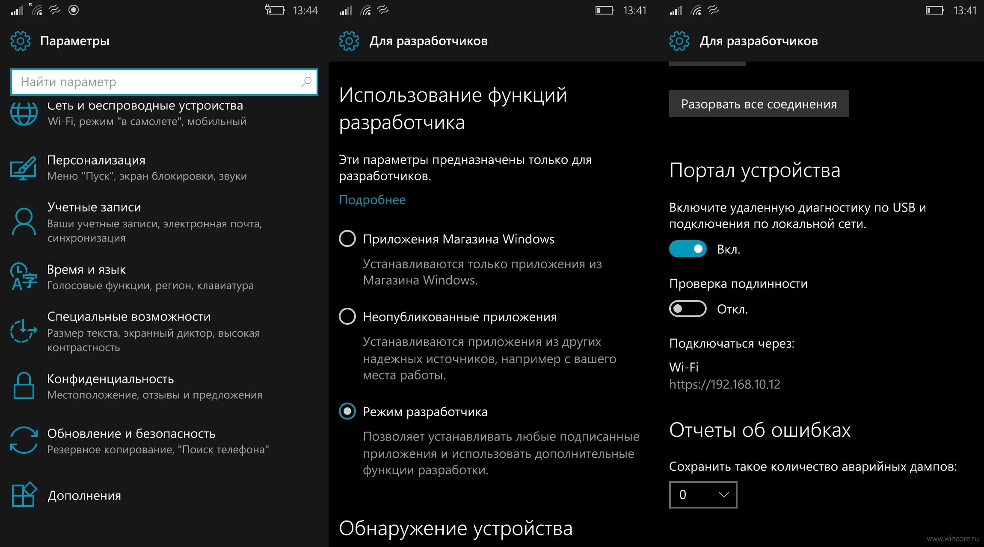Open the https://192.168.10.12 Wi-Fi link
The height and width of the screenshot is (547, 984).
click(725, 384)
